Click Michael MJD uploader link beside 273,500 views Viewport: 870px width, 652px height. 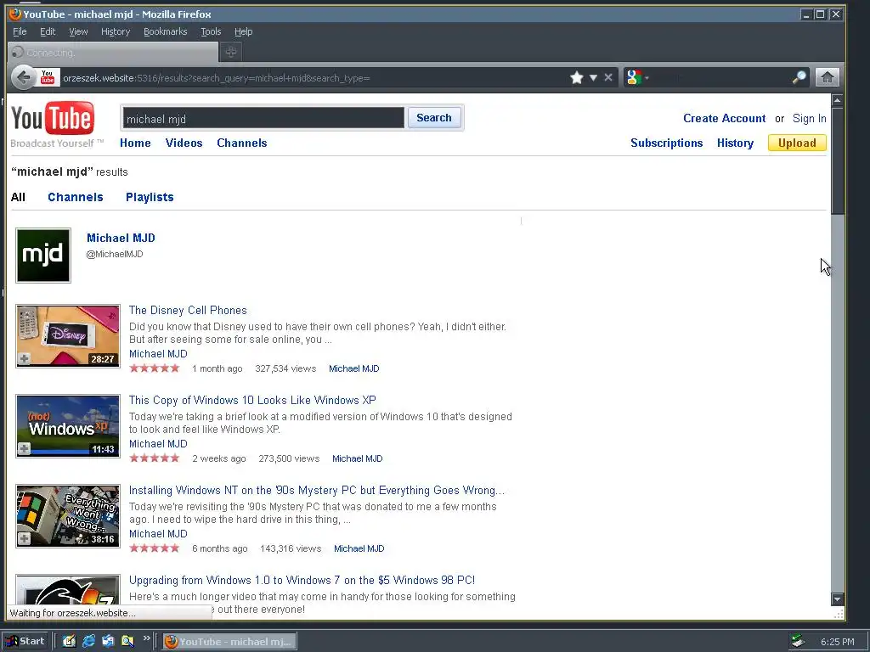tap(358, 458)
